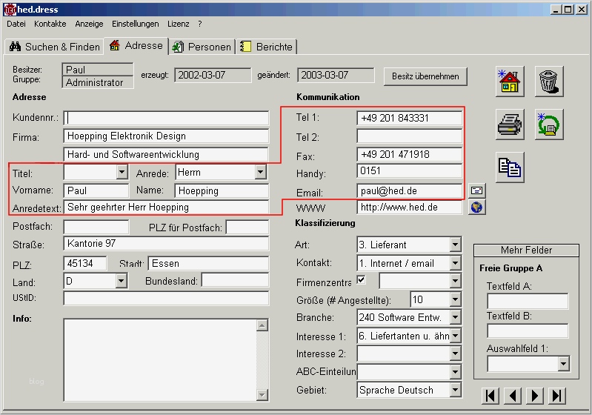Open the Datei menu

(x=16, y=24)
